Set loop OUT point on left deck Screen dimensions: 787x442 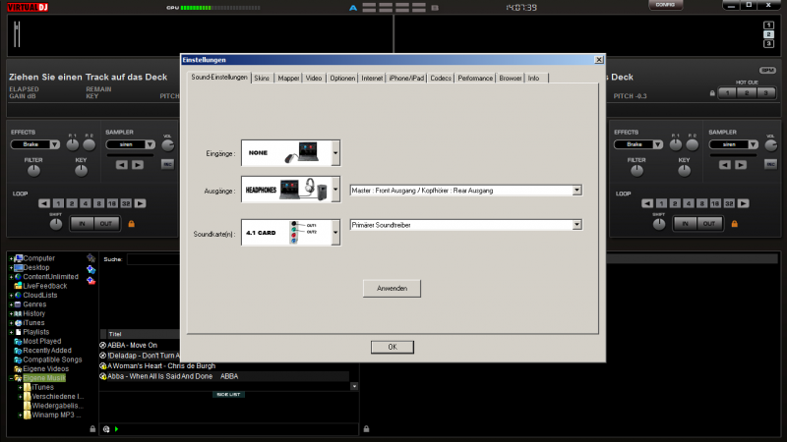pyautogui.click(x=106, y=224)
